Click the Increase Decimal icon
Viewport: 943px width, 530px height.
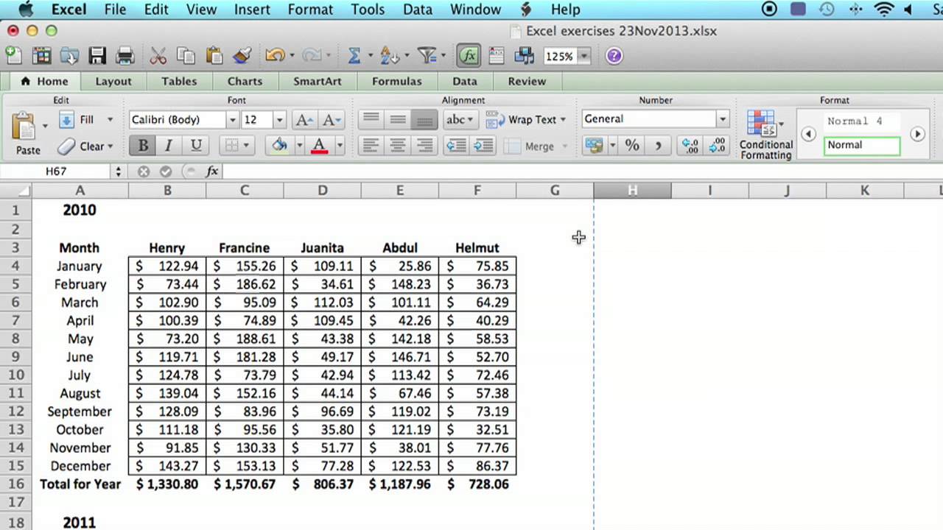(690, 145)
